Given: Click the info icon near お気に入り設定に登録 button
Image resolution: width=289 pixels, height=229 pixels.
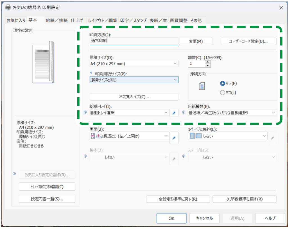Looking at the screenshot, I should tap(14, 174).
